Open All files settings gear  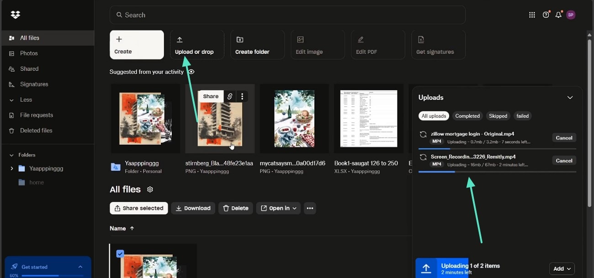pyautogui.click(x=150, y=189)
